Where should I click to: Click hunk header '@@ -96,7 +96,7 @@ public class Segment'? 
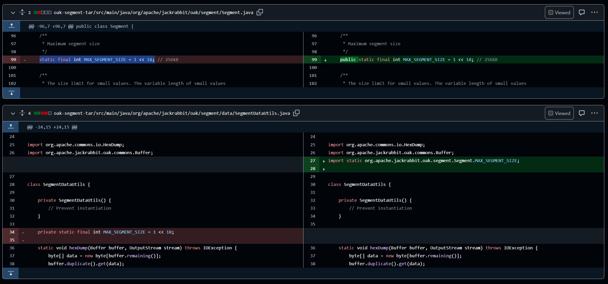pos(81,26)
